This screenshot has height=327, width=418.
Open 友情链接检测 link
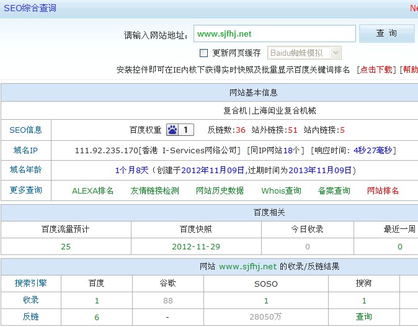(154, 190)
